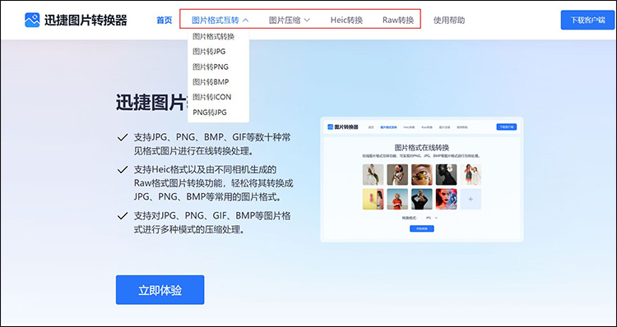
Task: Select 图片转ICON from the dropdown list
Action: [x=211, y=97]
